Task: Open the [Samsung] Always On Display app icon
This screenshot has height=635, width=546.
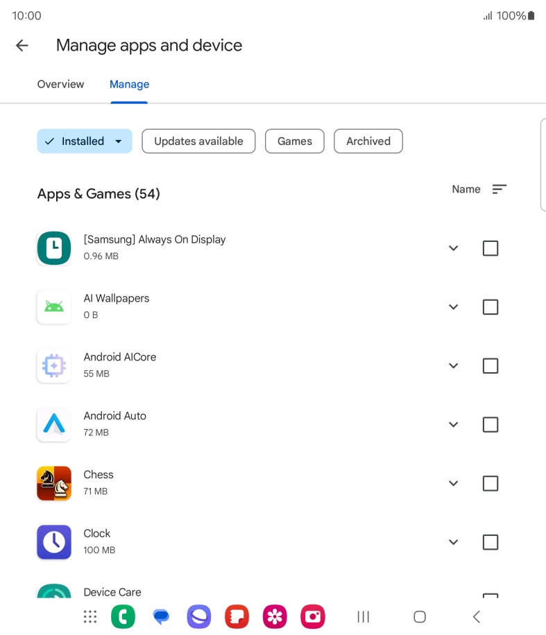Action: (x=53, y=247)
